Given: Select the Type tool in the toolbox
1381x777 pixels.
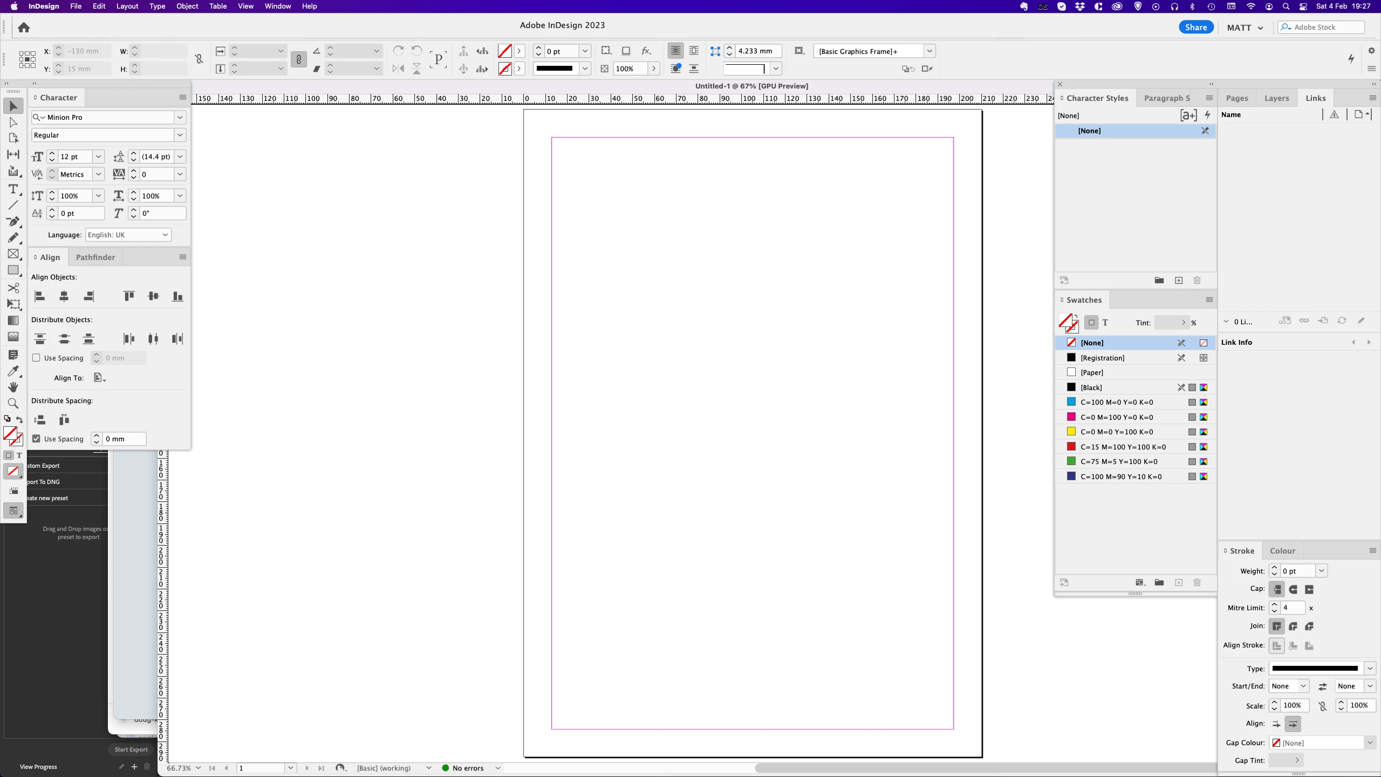Looking at the screenshot, I should tap(13, 189).
